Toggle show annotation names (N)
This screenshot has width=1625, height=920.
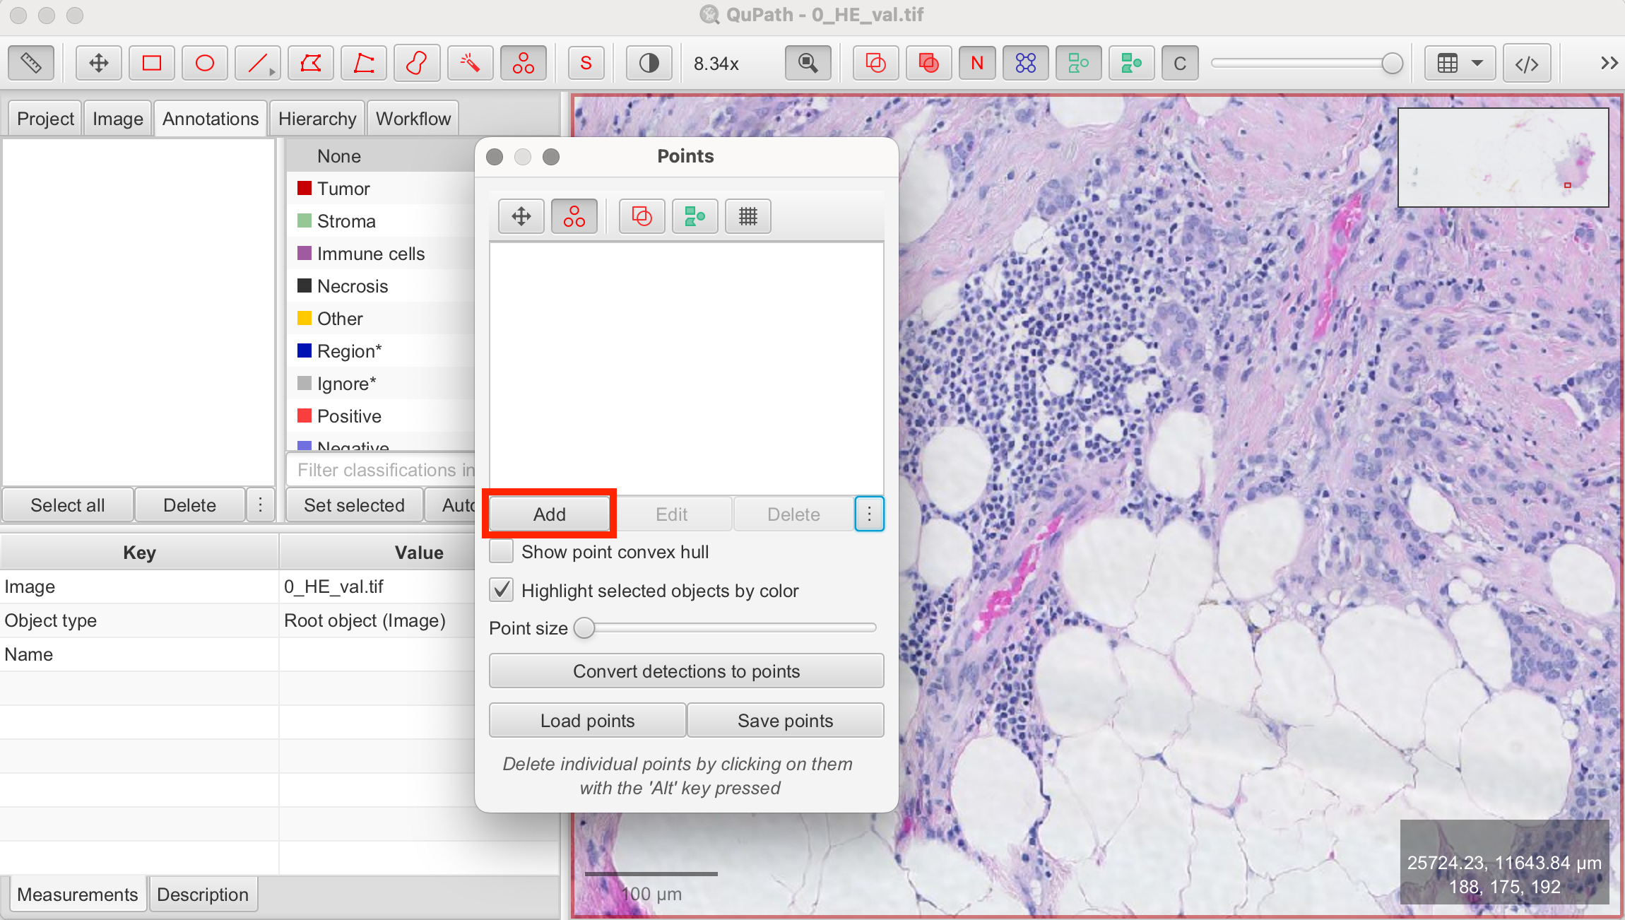coord(976,62)
